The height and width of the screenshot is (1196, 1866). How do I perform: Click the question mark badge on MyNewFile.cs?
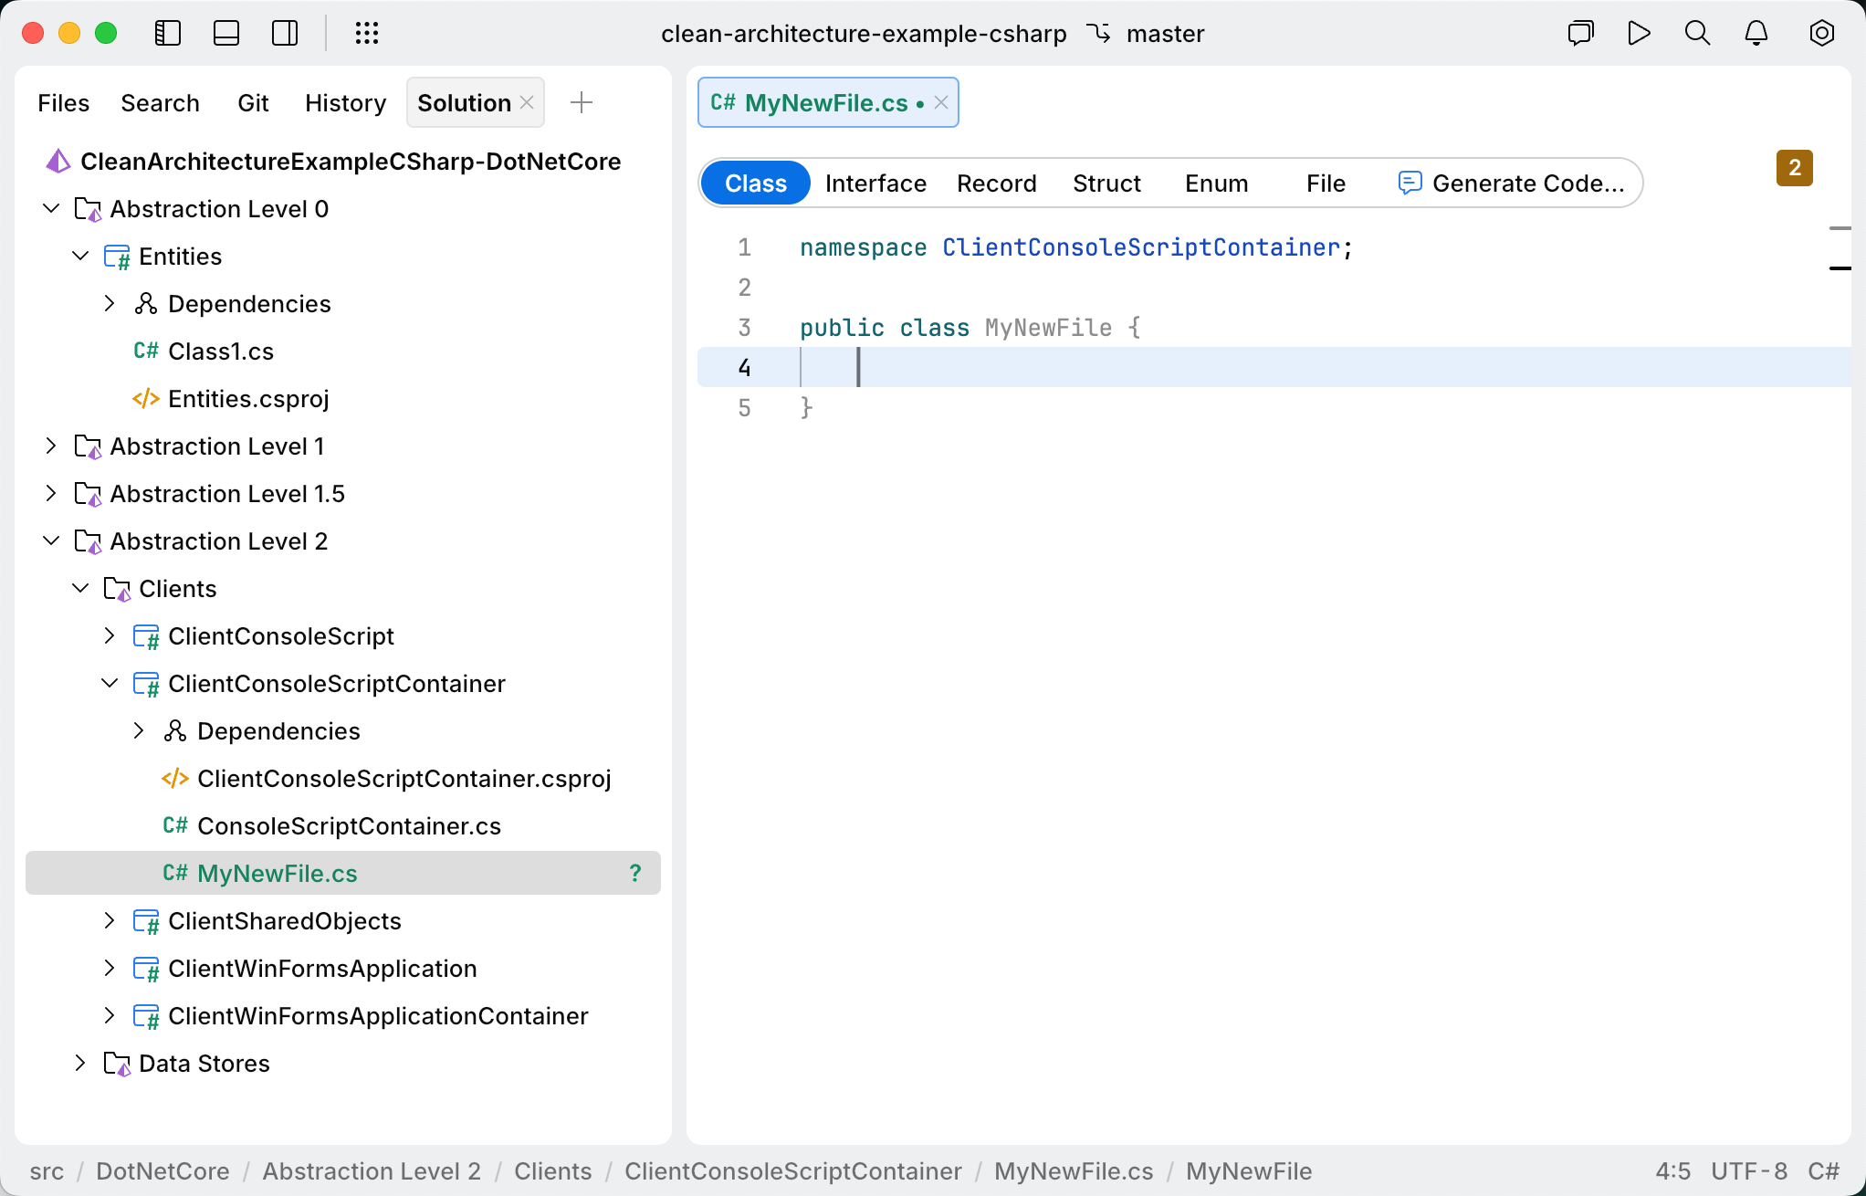click(x=635, y=873)
